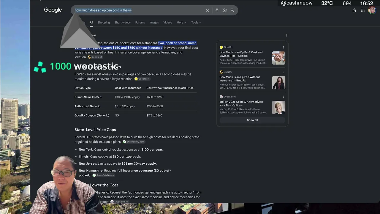Image resolution: width=380 pixels, height=214 pixels.
Task: Open three-dot menu on the Drugs.com source card
Action: 284,97
